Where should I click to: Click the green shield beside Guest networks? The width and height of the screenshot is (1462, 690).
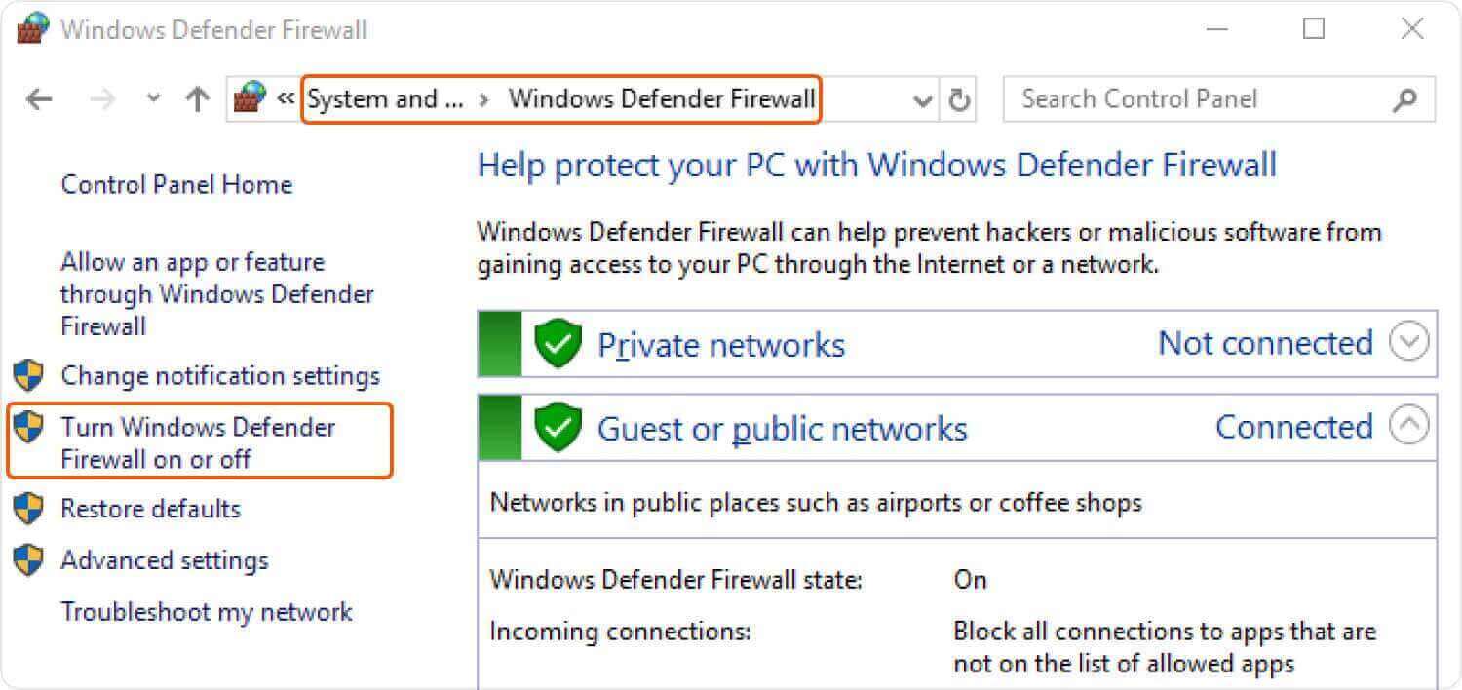point(558,428)
